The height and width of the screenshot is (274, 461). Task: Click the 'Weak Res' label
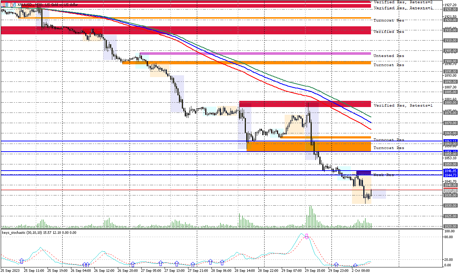coord(383,175)
